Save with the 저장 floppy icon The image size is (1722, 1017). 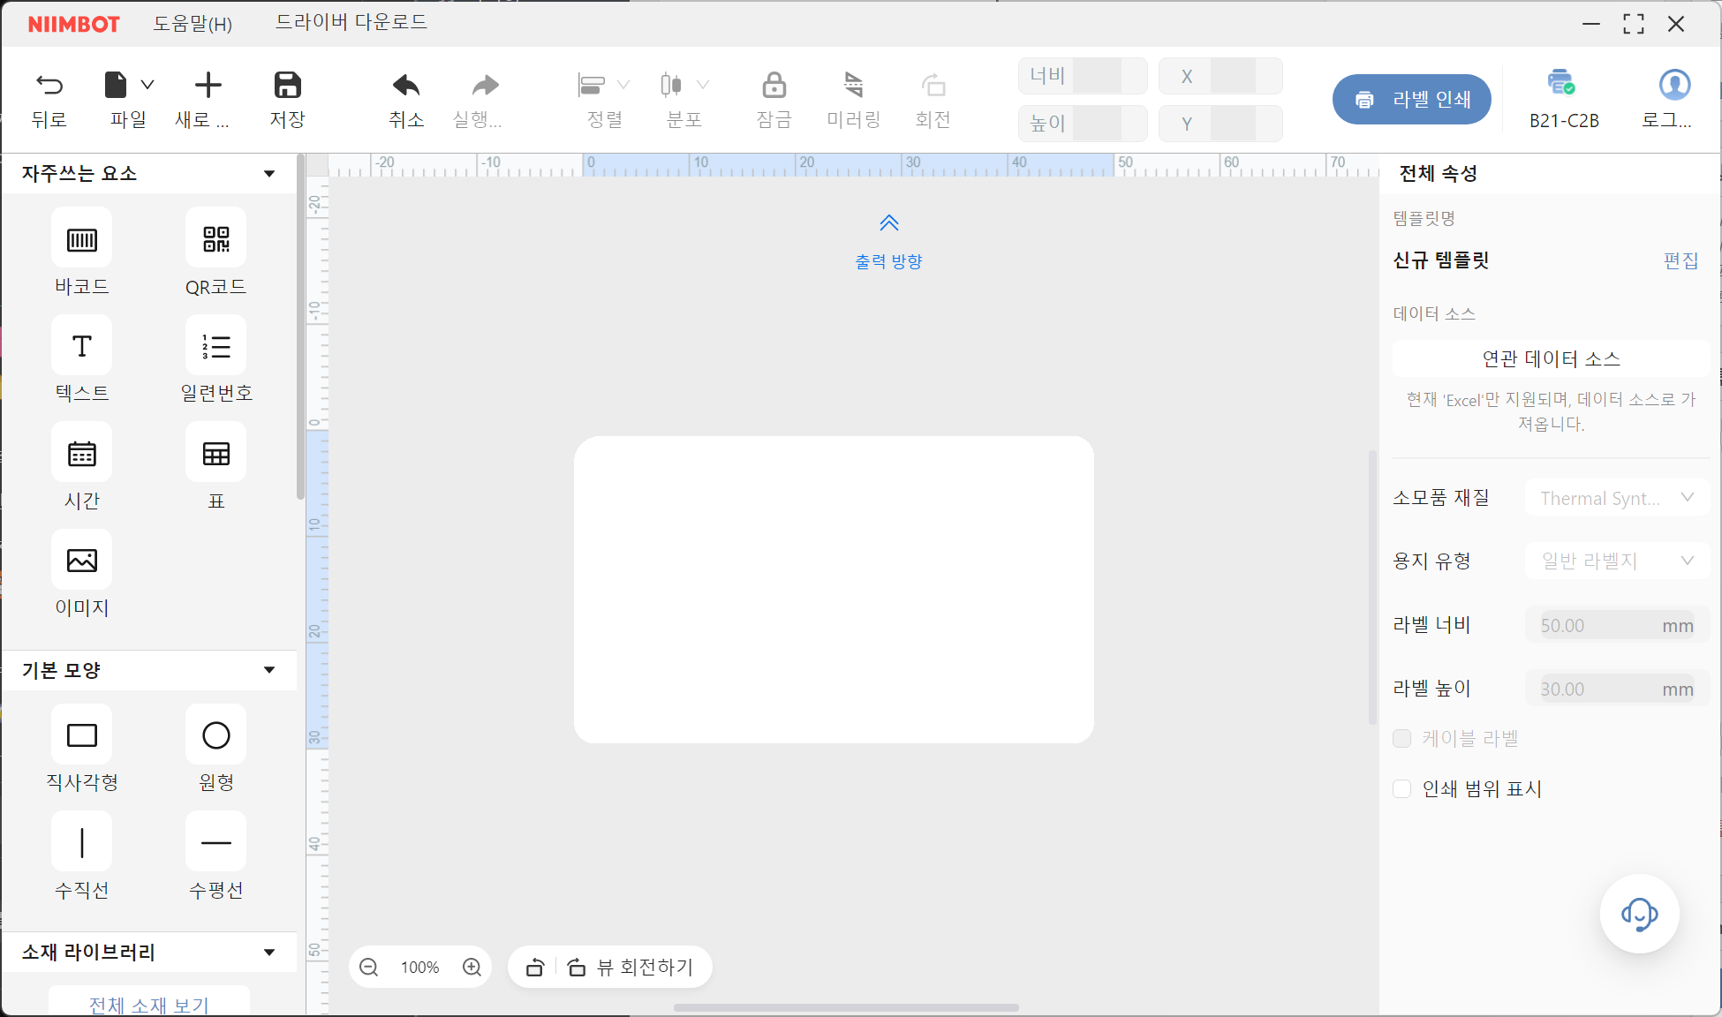click(x=287, y=85)
